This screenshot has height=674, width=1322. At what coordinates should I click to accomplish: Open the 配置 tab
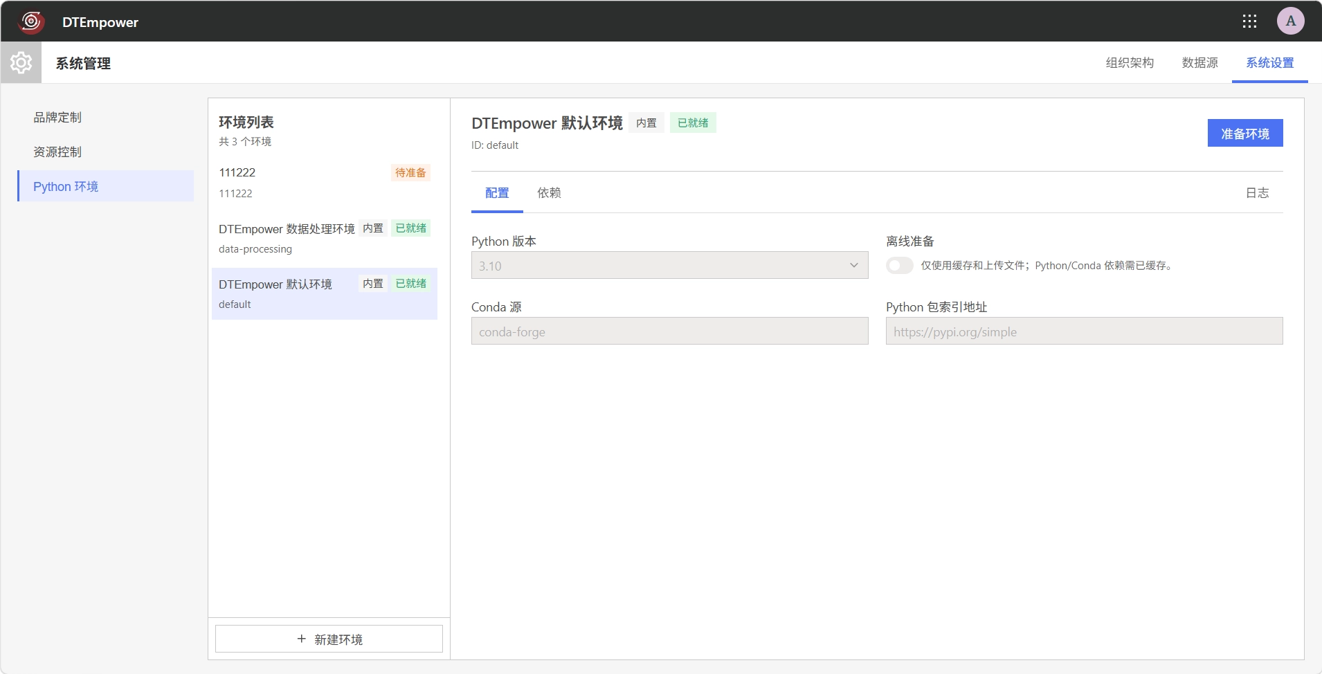[x=497, y=193]
